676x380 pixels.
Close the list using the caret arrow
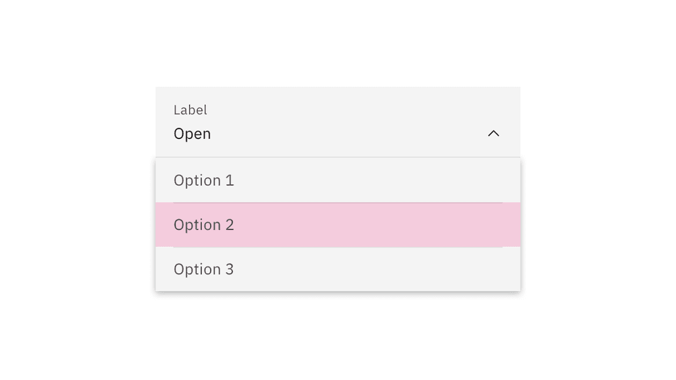pos(494,134)
